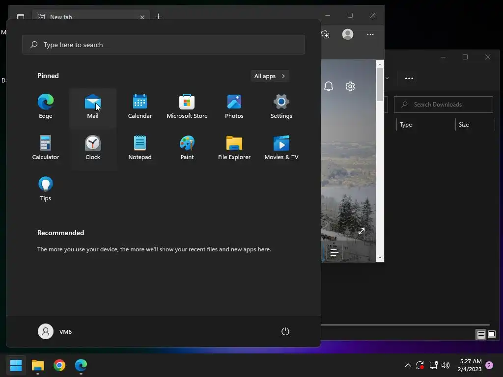Add a new tab in Edge
The height and width of the screenshot is (377, 503).
click(x=159, y=16)
